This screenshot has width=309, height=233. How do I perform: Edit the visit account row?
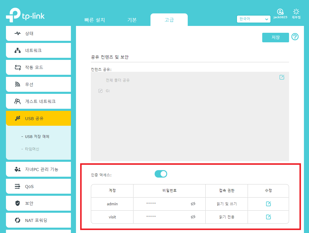(268, 217)
